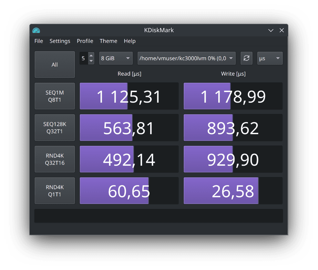
Task: Open the /home/vmuser/kc3000lvm target dropdown
Action: [x=187, y=58]
